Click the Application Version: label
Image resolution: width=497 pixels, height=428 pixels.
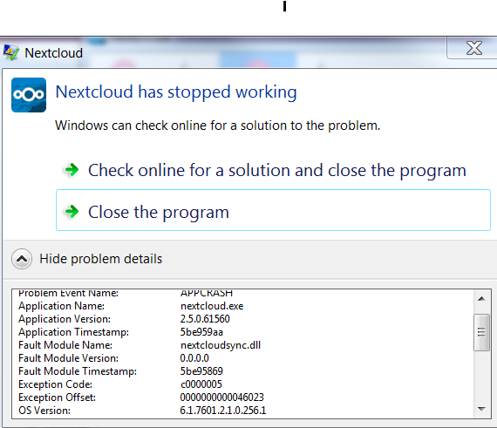pos(65,319)
